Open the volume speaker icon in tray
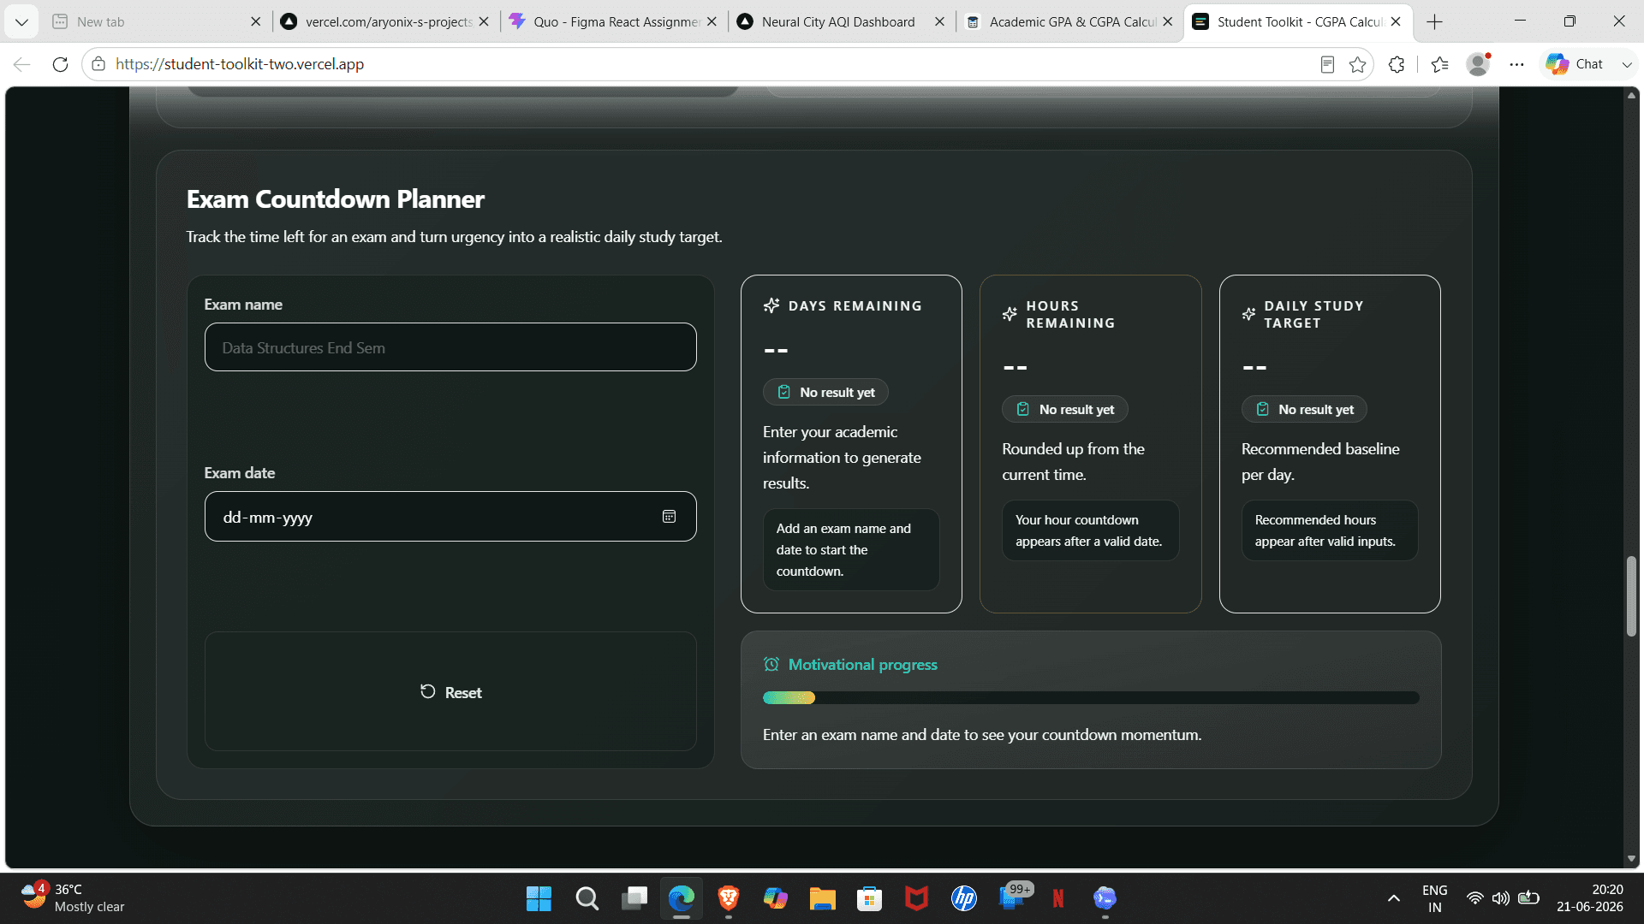 (x=1501, y=898)
